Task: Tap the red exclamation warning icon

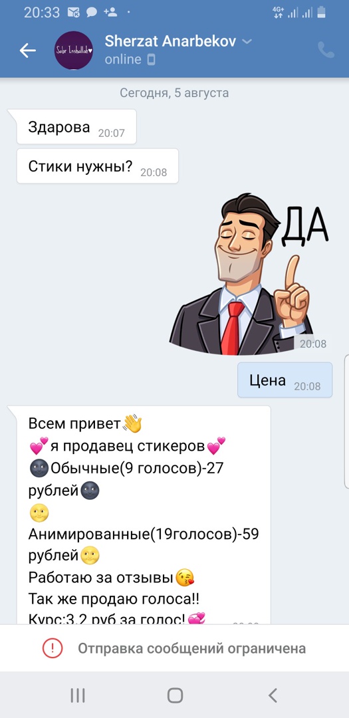Action: pyautogui.click(x=53, y=648)
